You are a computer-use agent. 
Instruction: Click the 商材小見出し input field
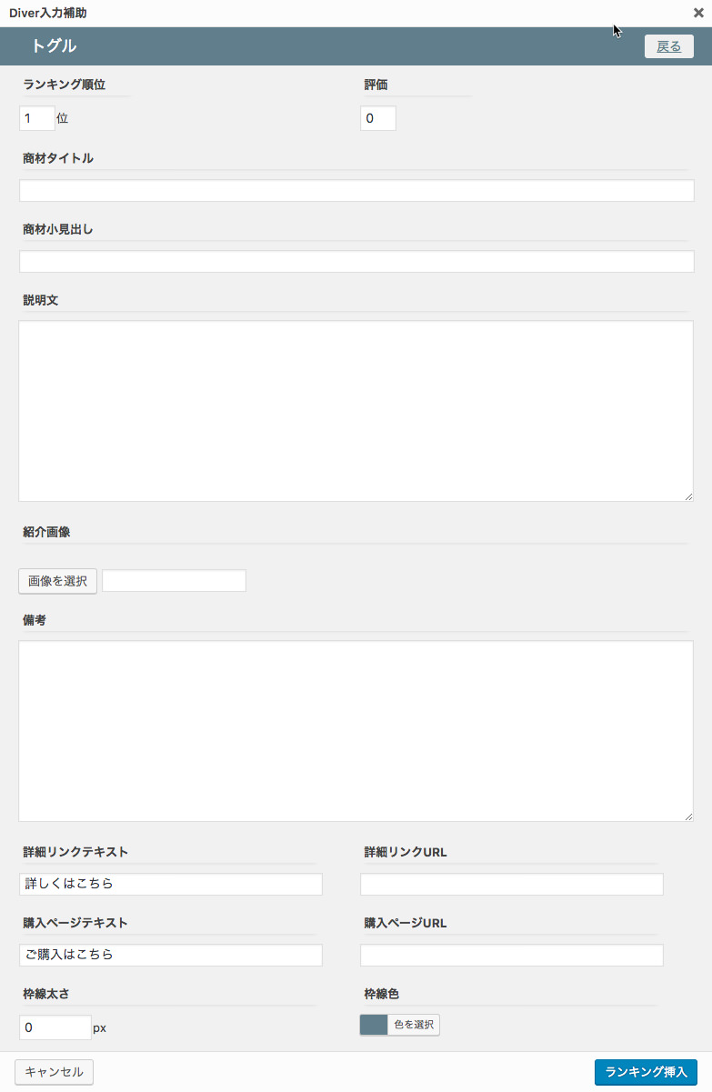click(356, 261)
